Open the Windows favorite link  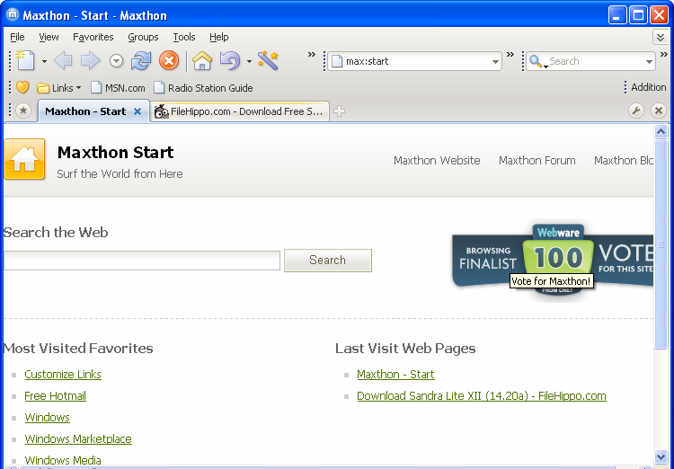coord(47,418)
